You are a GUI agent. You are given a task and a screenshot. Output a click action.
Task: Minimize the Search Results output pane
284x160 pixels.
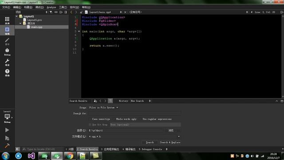277,101
